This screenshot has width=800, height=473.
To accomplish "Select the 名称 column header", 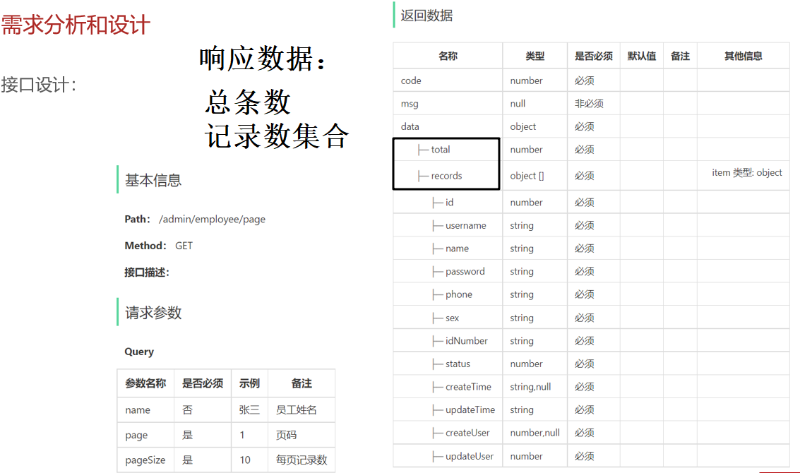I will coord(448,56).
